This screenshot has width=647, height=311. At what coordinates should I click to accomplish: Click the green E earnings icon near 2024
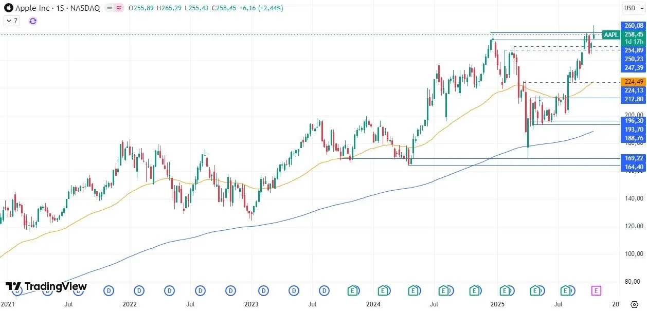tap(384, 290)
